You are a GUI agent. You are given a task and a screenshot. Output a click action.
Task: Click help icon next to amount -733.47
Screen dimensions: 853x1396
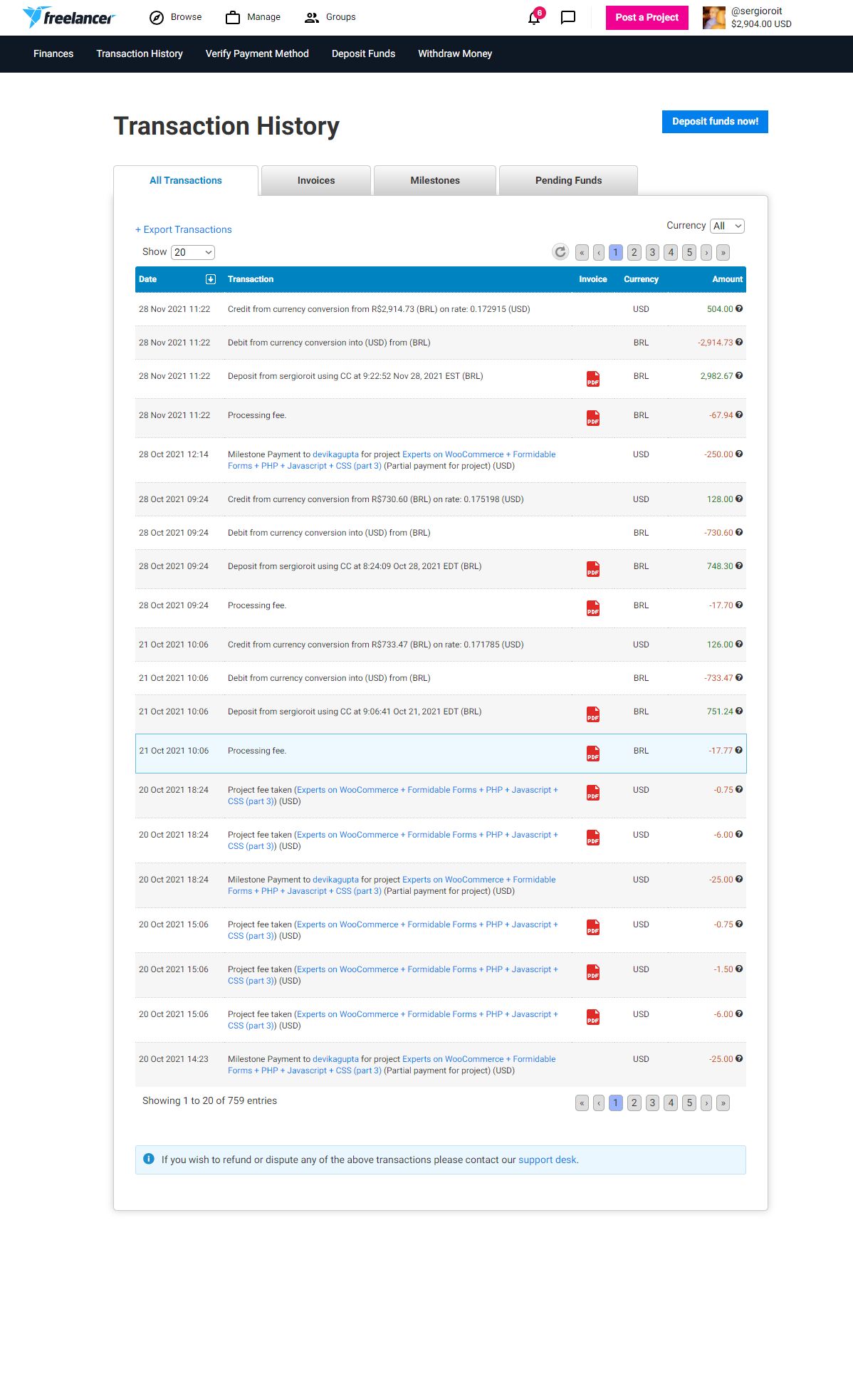[x=739, y=678]
